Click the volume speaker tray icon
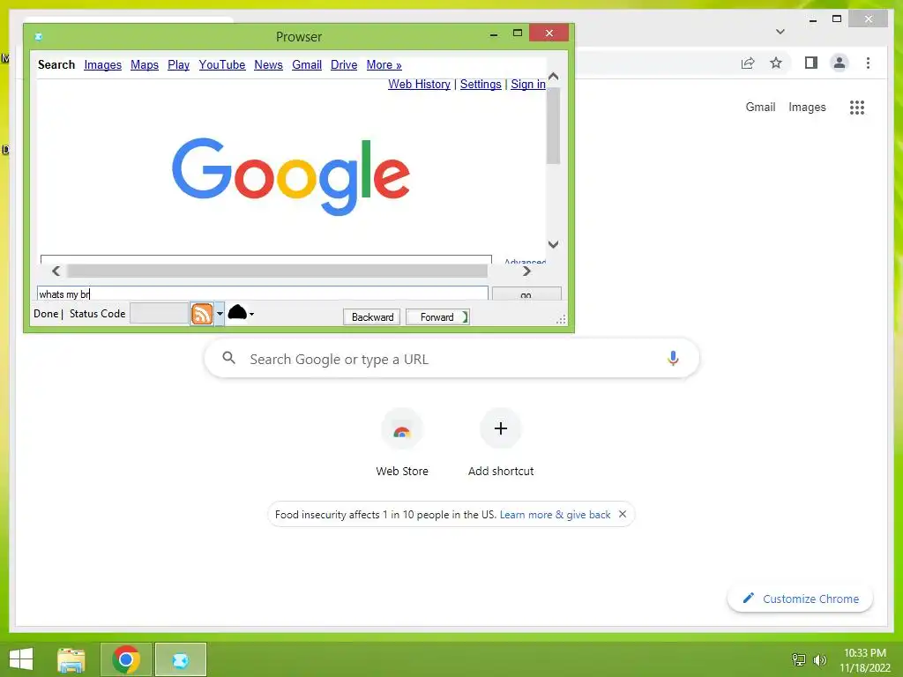 (819, 659)
